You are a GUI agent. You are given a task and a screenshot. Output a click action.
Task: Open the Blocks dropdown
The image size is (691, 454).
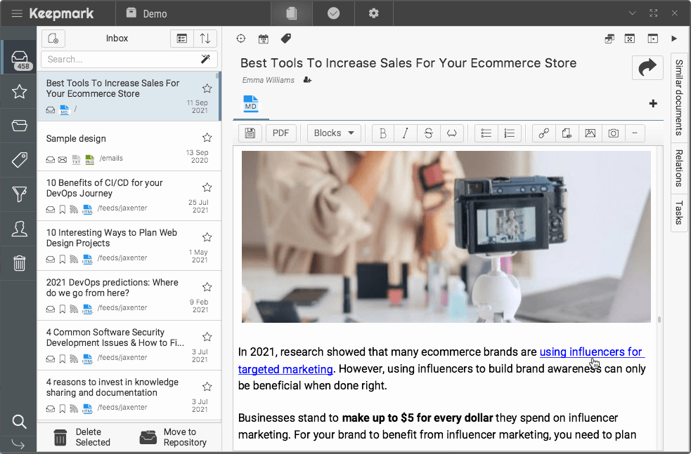[334, 133]
